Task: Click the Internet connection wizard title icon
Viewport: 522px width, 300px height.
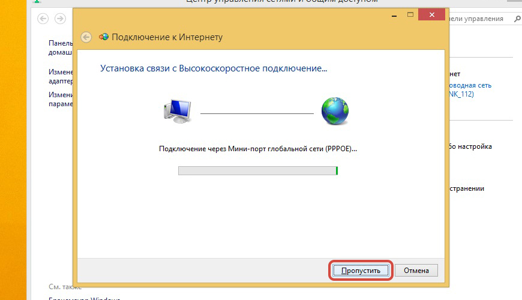Action: pos(104,37)
